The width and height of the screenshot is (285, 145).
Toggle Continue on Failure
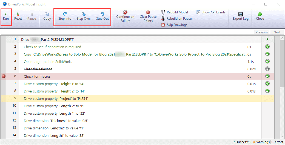tap(125, 16)
